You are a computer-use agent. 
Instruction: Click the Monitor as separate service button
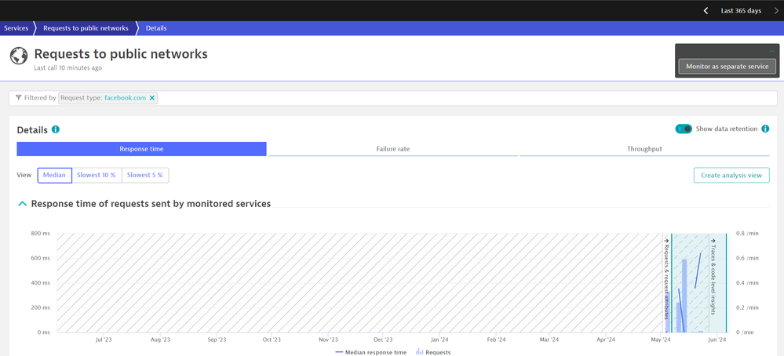[727, 67]
